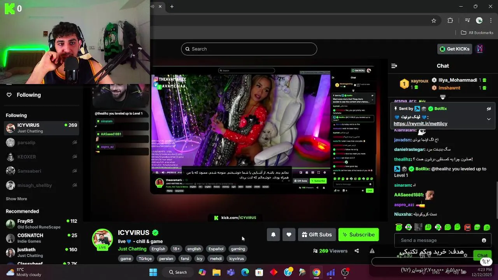Open CG5NATCH recommended channel

[x=42, y=238]
